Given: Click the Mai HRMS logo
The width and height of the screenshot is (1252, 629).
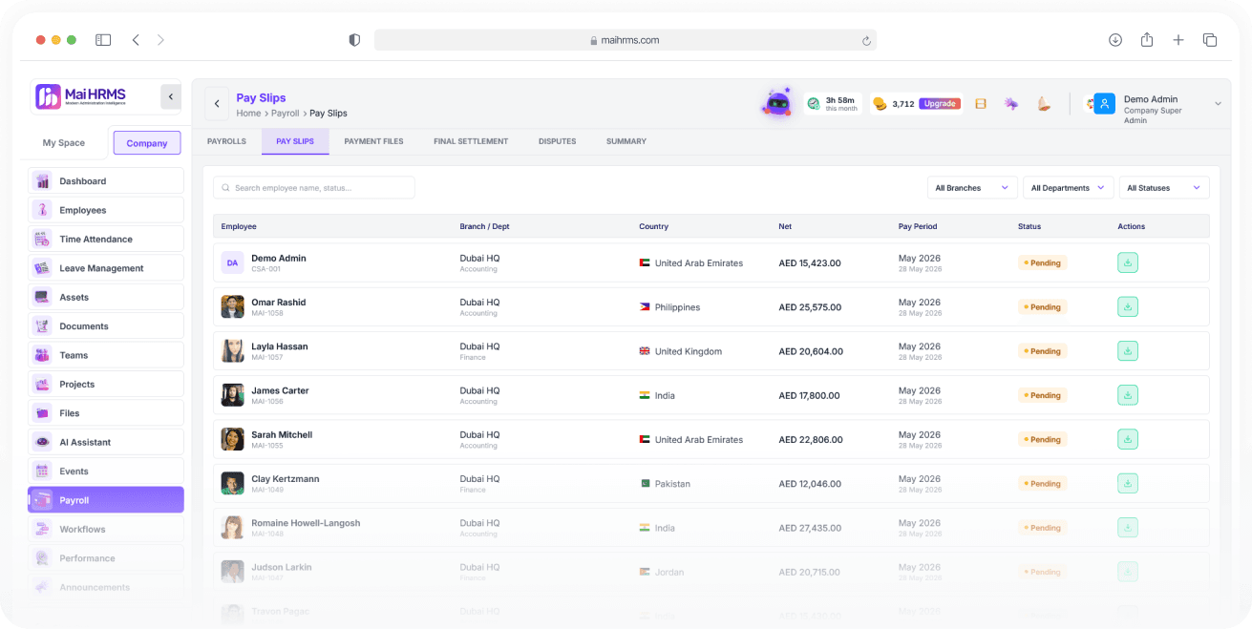Looking at the screenshot, I should 81,96.
